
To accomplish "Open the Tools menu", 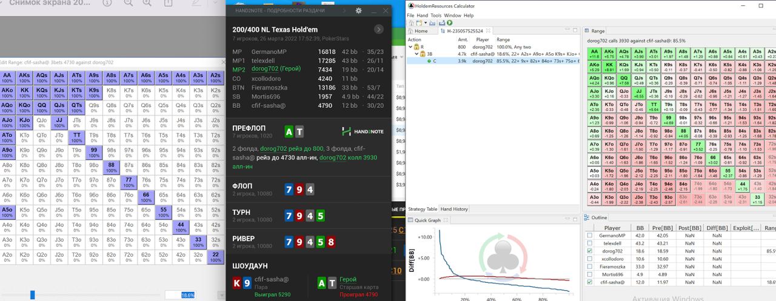I will click(436, 15).
